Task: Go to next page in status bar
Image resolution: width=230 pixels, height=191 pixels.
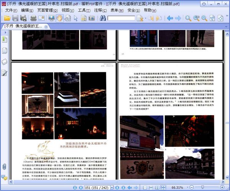Action: tap(117, 188)
